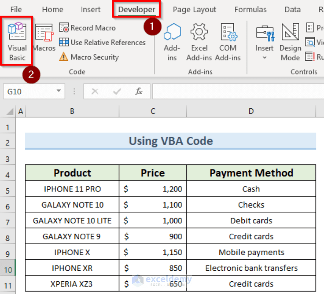The image size is (324, 294).
Task: Open Excel Add-ins dialog
Action: click(199, 42)
